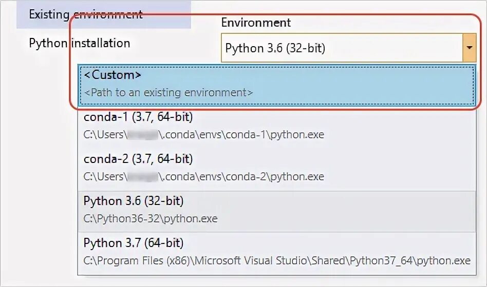Click the blurred username in conda-2 path
Image resolution: width=487 pixels, height=287 pixels.
coord(142,177)
